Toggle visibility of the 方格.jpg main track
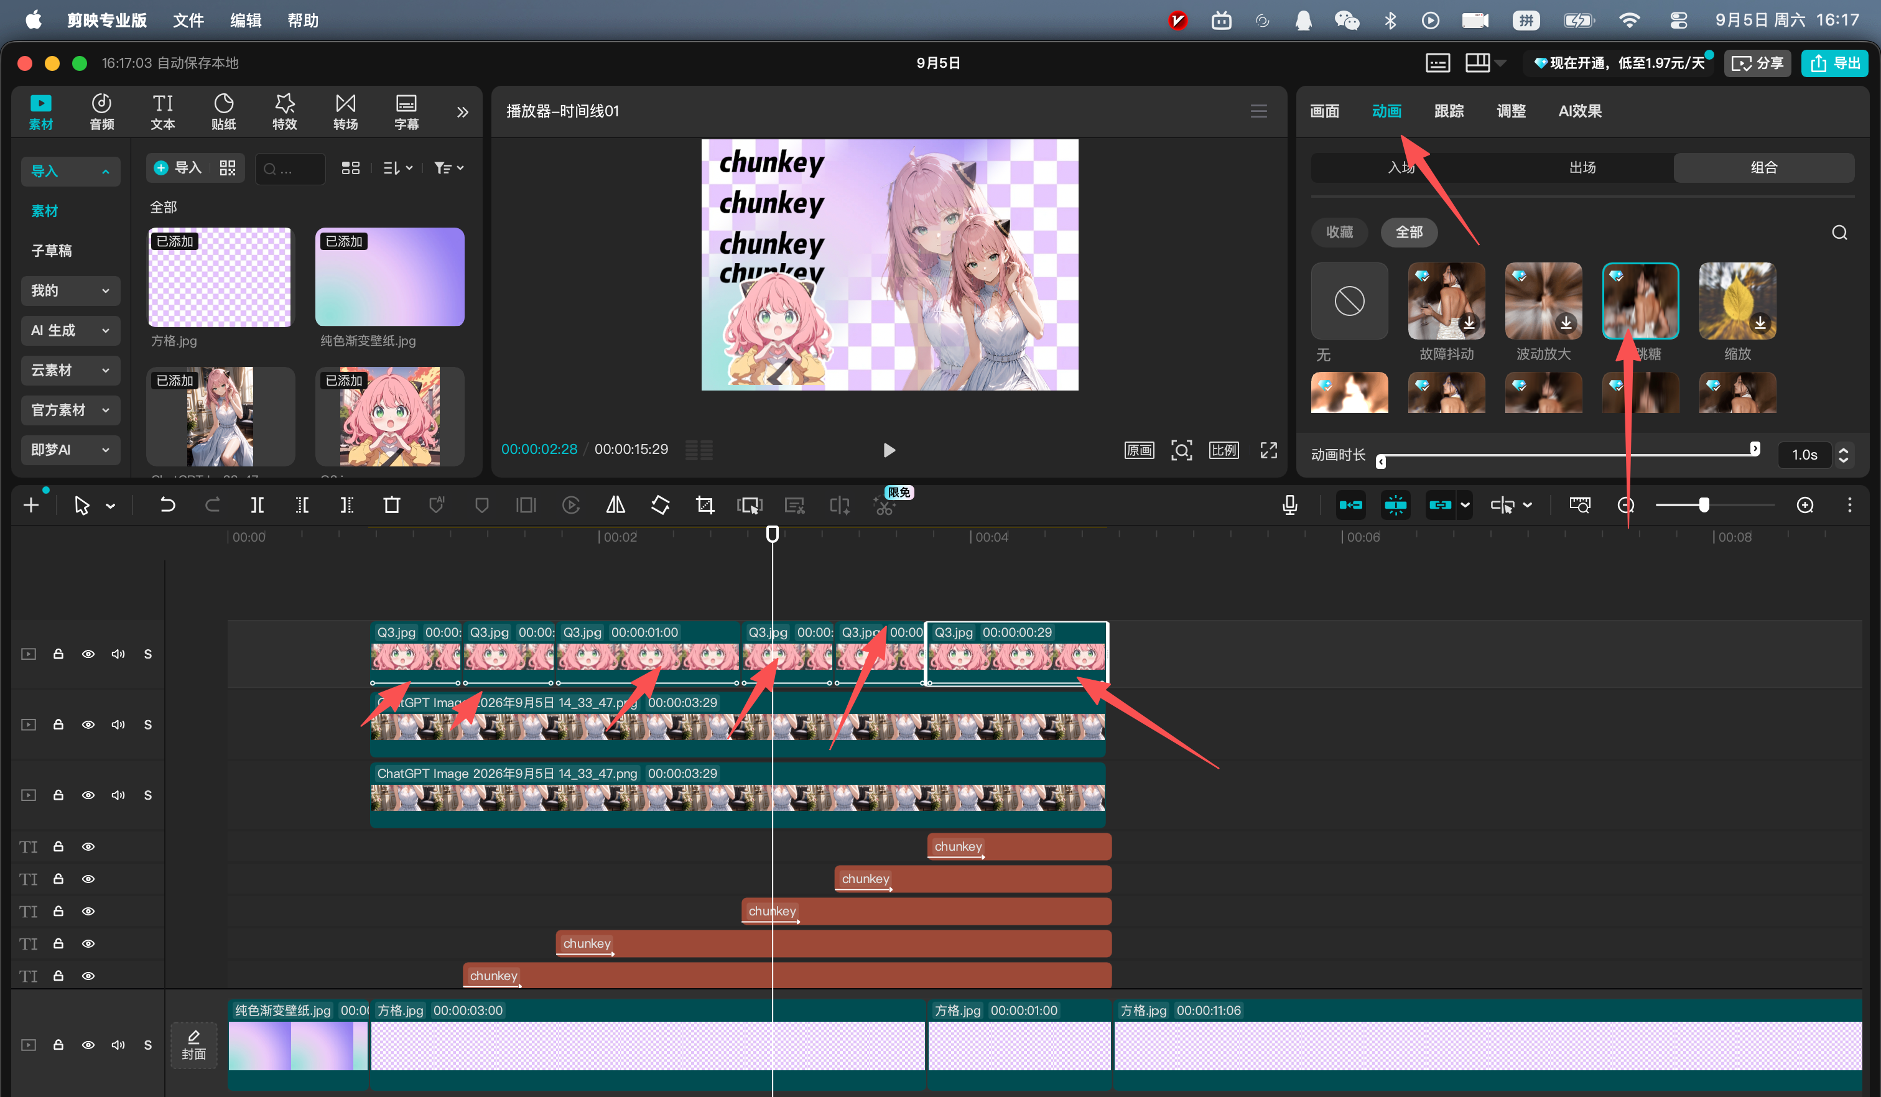Image resolution: width=1881 pixels, height=1097 pixels. [88, 1045]
